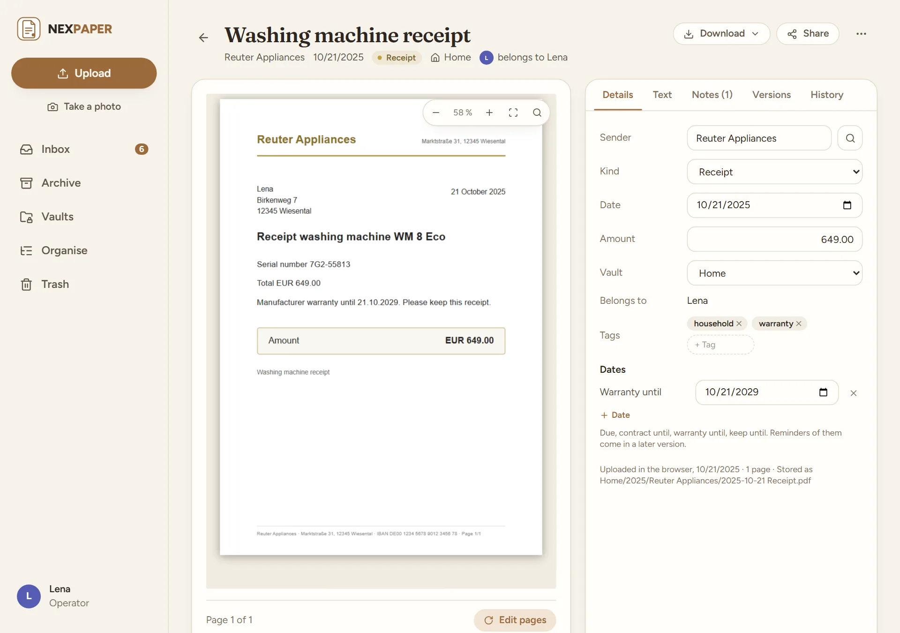Open the three-dot more options menu
The image size is (900, 633).
coord(861,34)
